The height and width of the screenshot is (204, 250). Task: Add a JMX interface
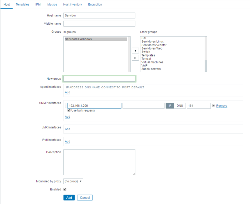click(x=67, y=129)
